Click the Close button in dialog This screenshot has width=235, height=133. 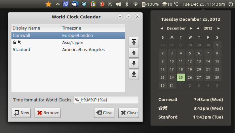[x=128, y=113]
